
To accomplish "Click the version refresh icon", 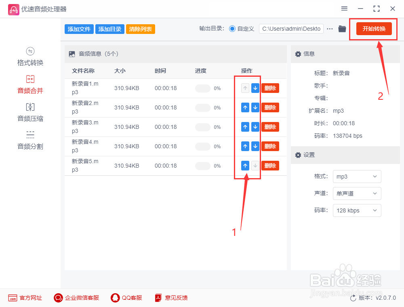I will point(353,298).
